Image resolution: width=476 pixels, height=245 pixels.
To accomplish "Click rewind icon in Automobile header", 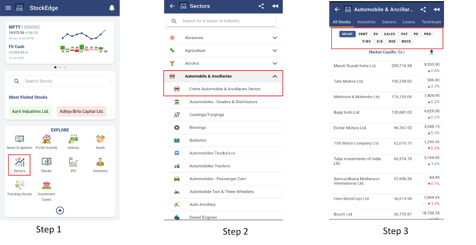I will 436,9.
